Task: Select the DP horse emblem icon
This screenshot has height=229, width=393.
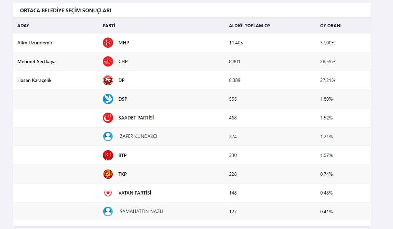Action: (108, 80)
